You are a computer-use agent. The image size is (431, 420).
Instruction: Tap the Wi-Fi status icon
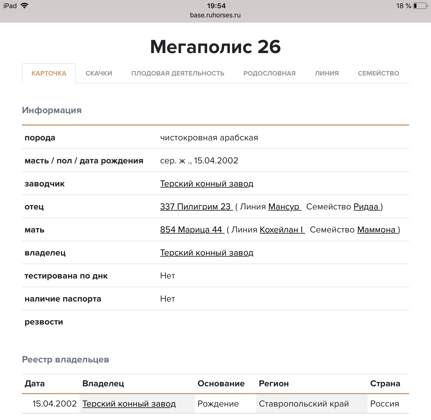coord(25,6)
